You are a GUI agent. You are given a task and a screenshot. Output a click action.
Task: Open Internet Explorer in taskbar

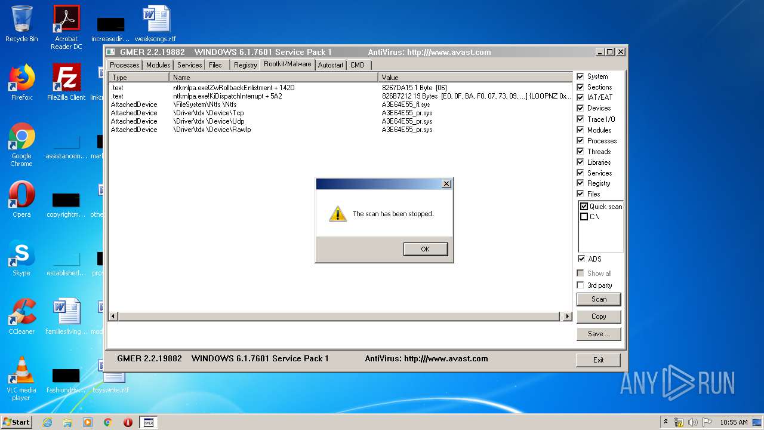click(47, 422)
